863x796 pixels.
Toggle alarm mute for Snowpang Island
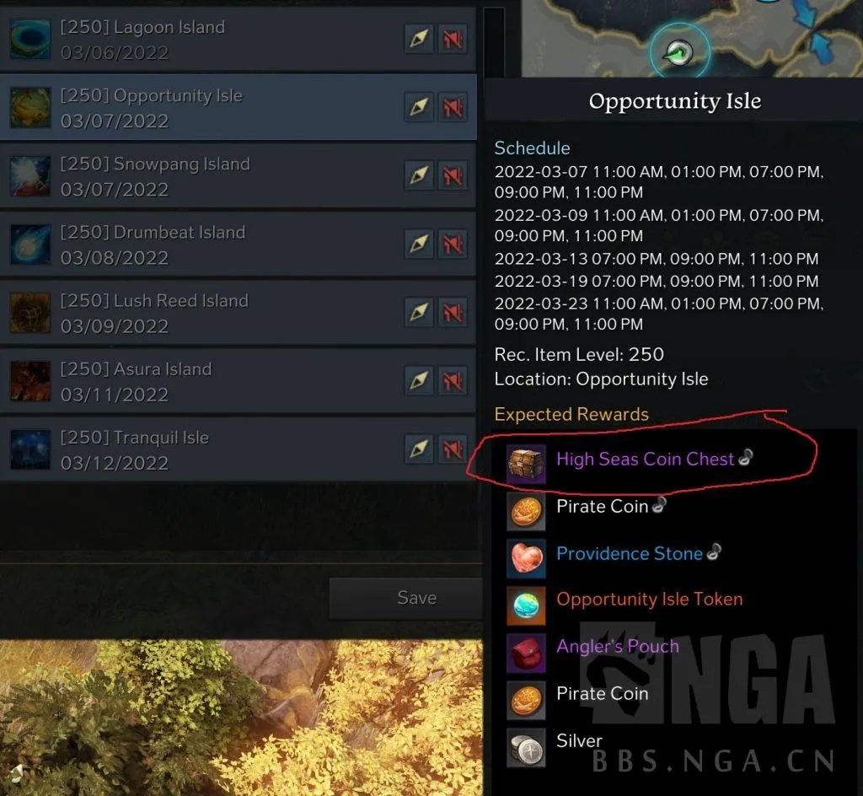tap(453, 175)
